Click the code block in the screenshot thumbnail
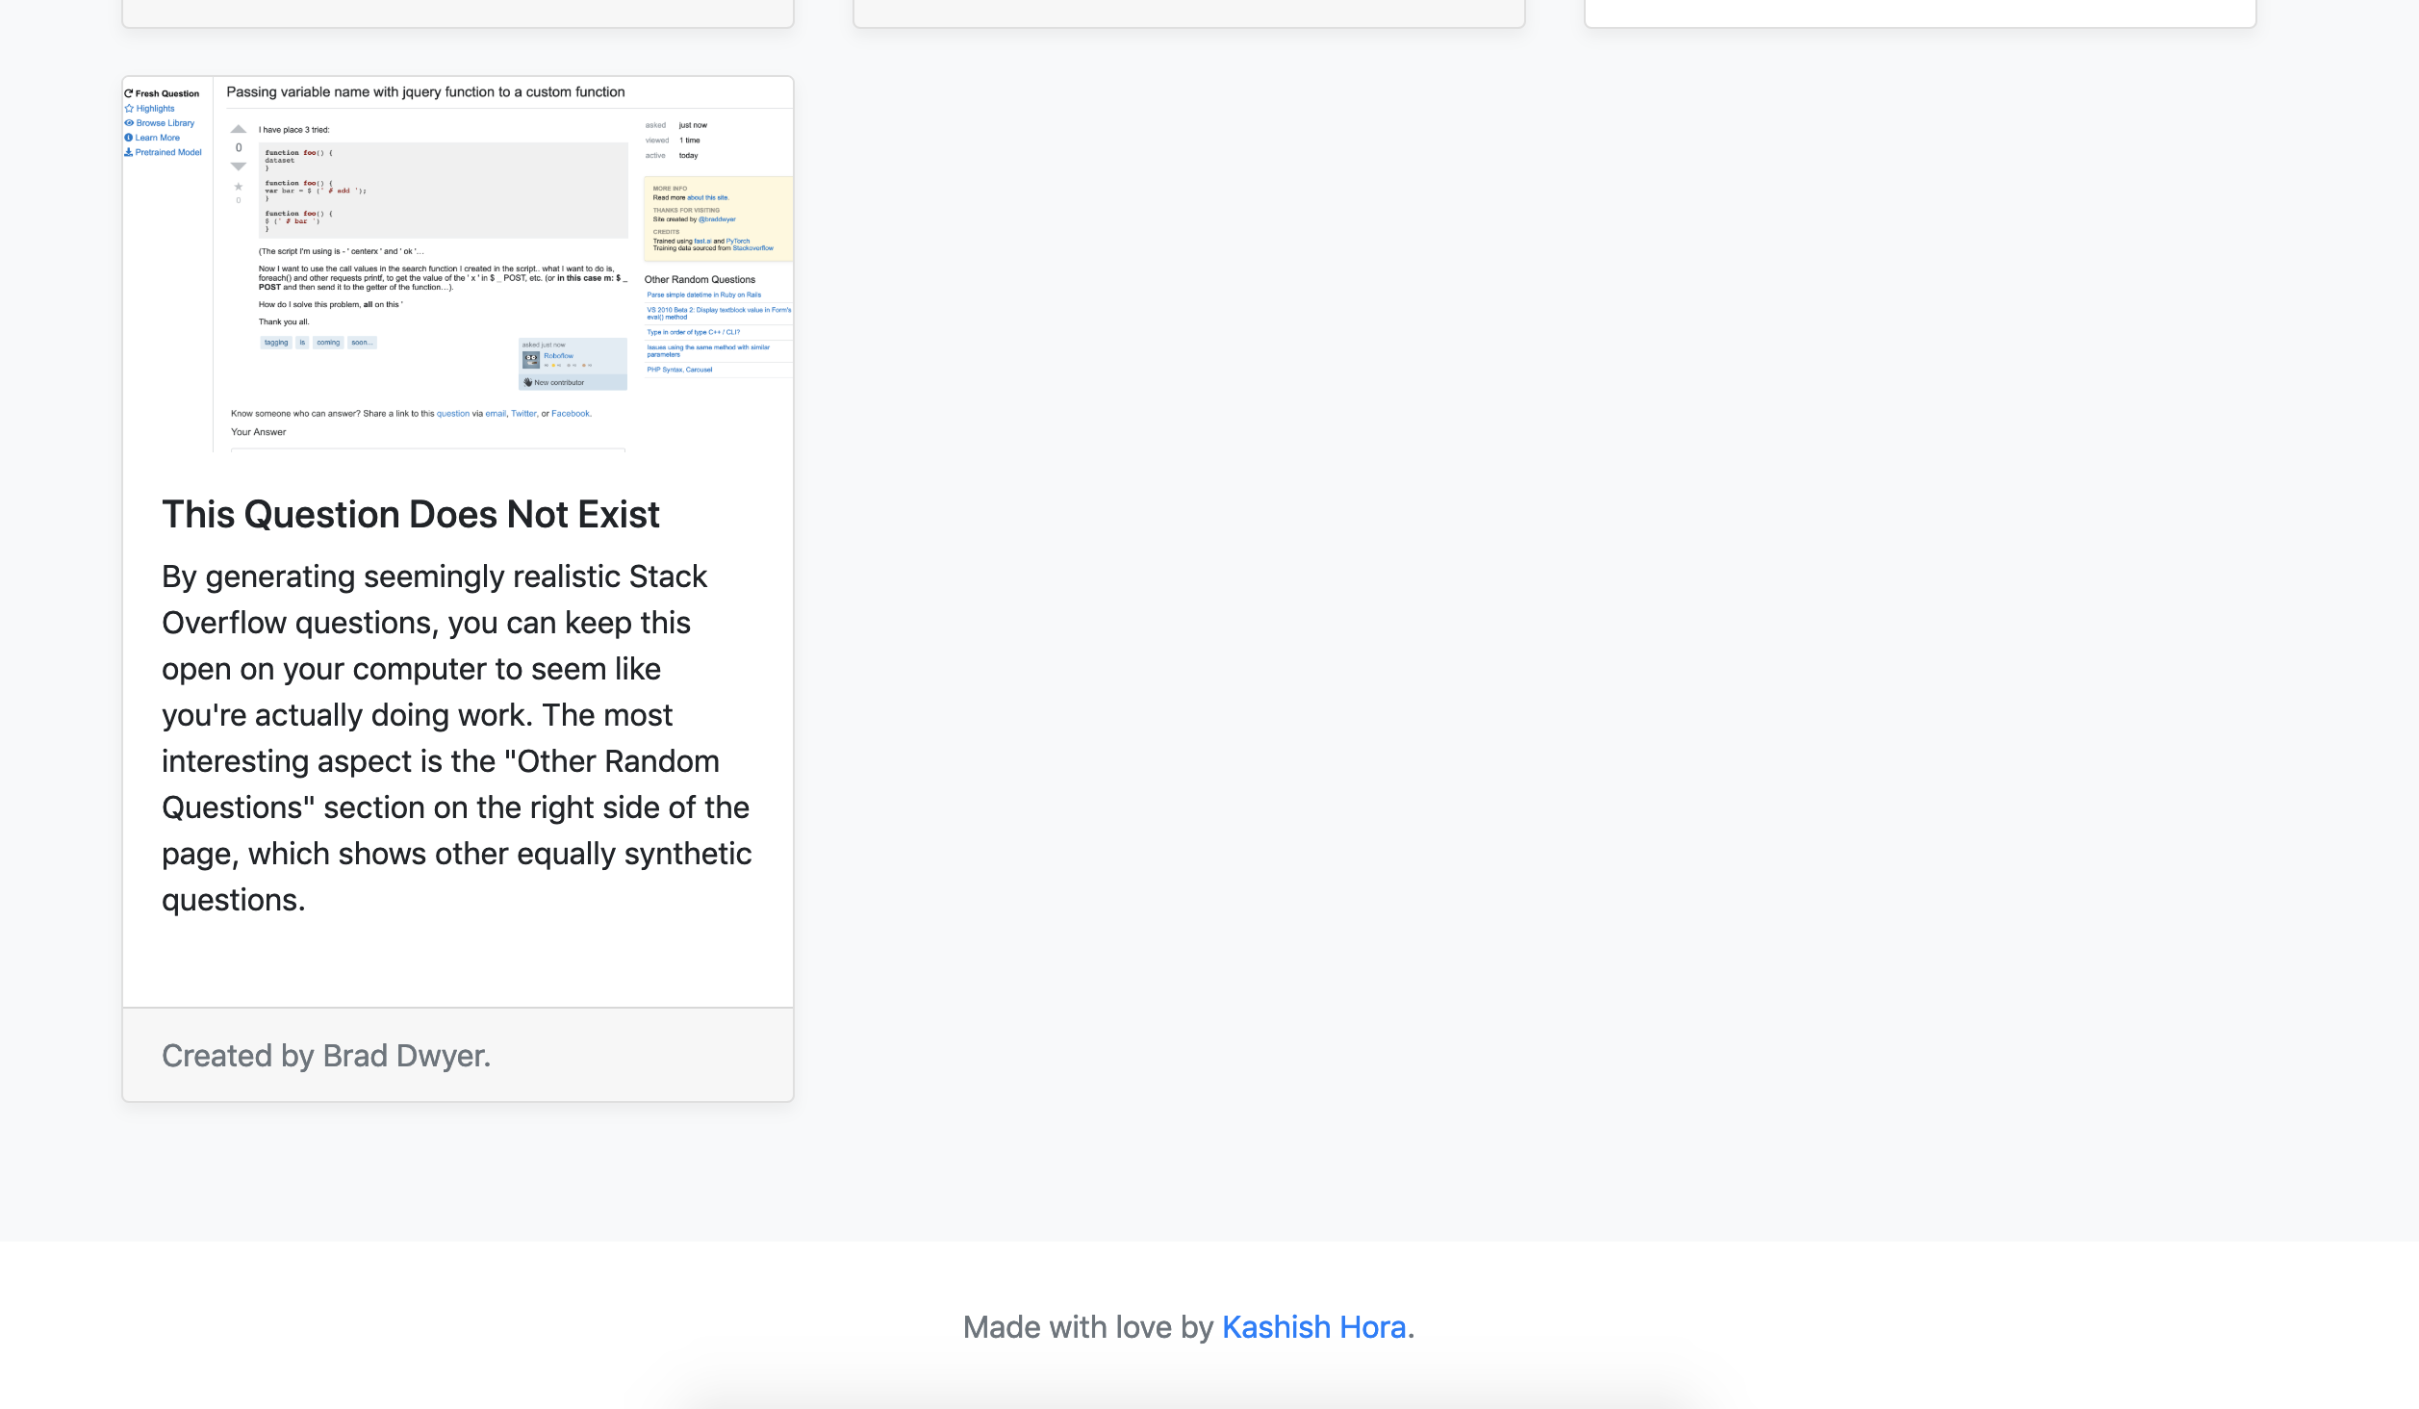This screenshot has width=2419, height=1409. [x=443, y=190]
